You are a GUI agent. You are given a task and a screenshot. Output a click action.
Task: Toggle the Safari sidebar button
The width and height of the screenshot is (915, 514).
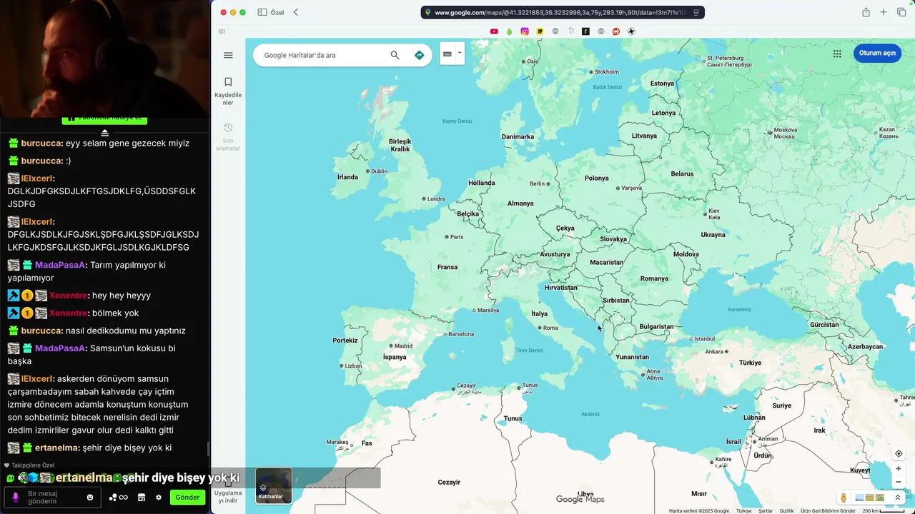click(x=262, y=12)
